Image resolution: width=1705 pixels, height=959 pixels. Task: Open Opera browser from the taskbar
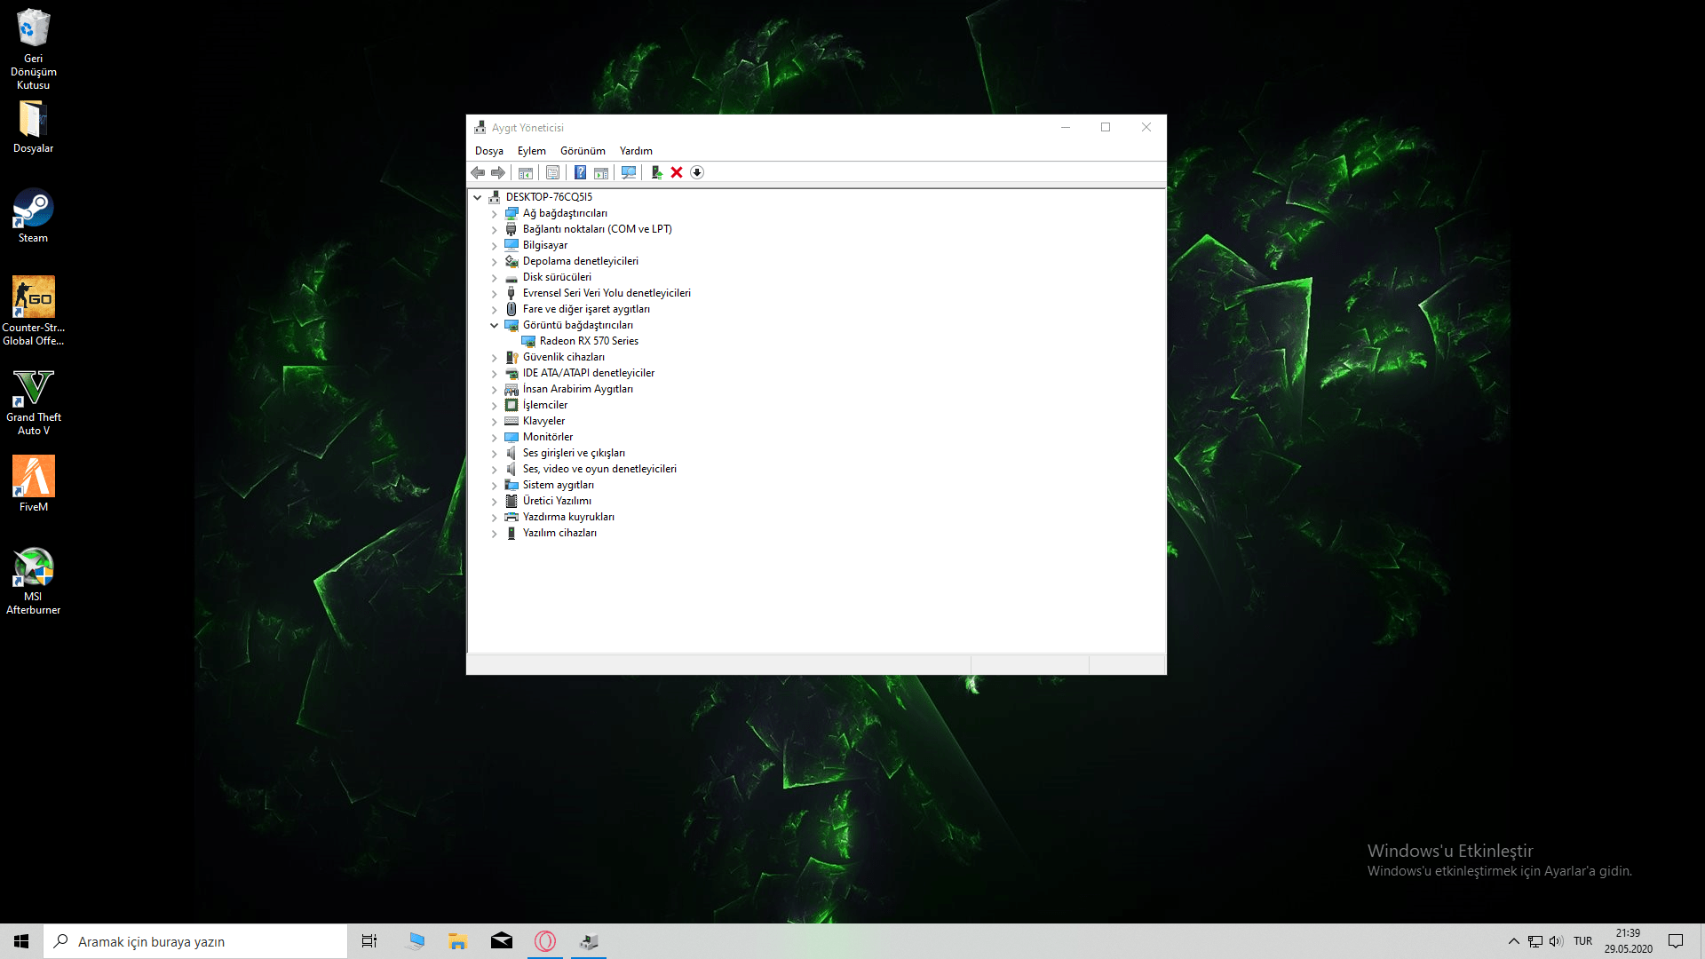tap(545, 941)
